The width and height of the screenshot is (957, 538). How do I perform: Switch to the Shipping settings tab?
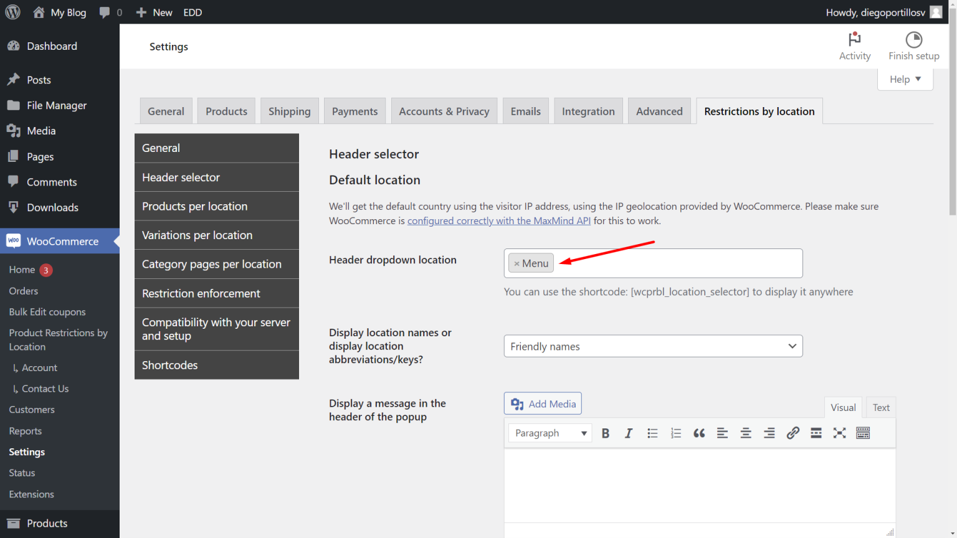(x=289, y=111)
